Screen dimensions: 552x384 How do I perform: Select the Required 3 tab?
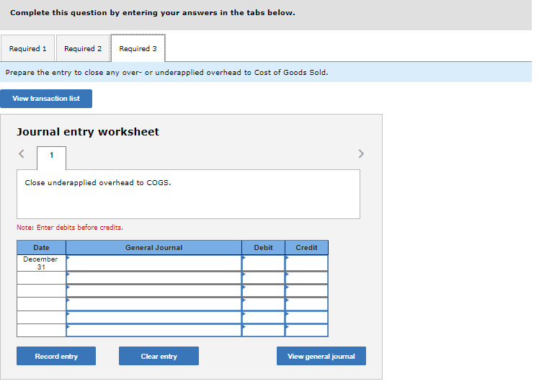coord(138,48)
